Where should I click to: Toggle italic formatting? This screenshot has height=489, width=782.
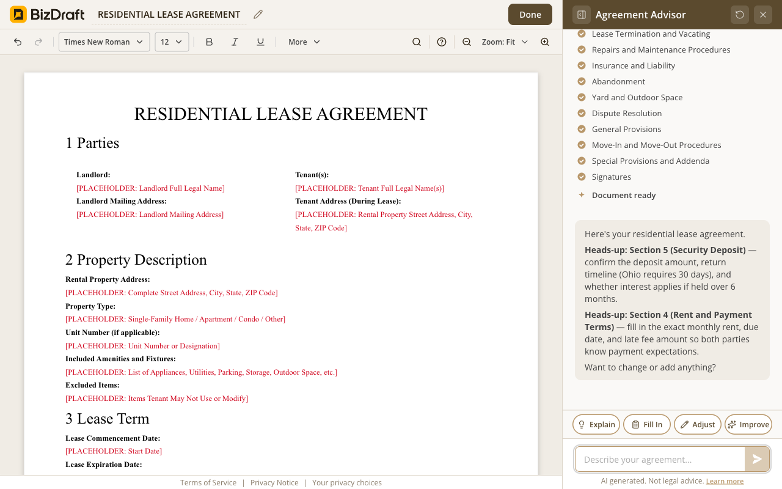pyautogui.click(x=235, y=42)
